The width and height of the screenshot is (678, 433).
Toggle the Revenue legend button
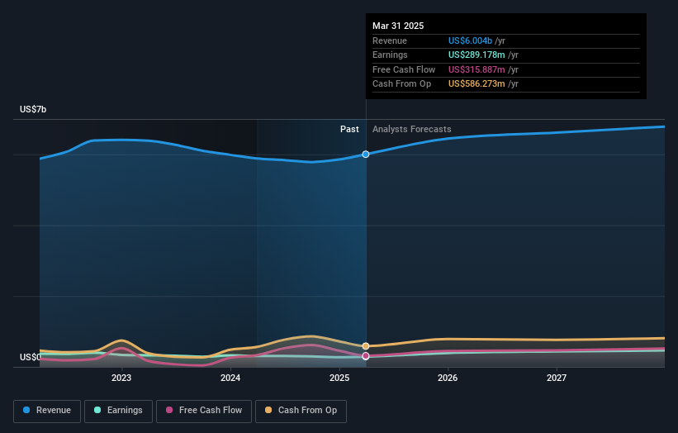tap(47, 411)
